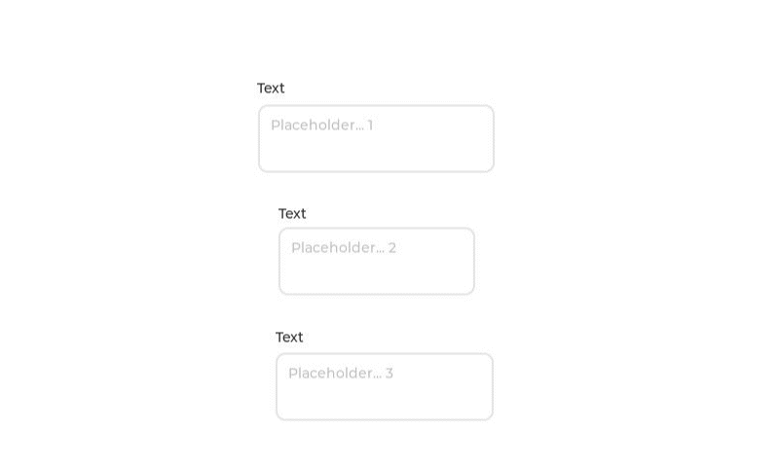Place cursor in the bottom text box

(385, 386)
